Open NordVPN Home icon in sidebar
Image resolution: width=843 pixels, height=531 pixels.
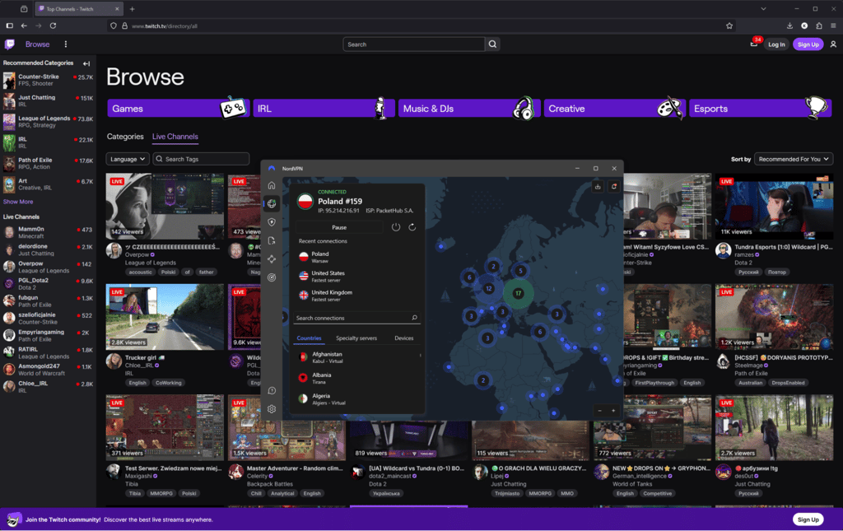point(272,185)
